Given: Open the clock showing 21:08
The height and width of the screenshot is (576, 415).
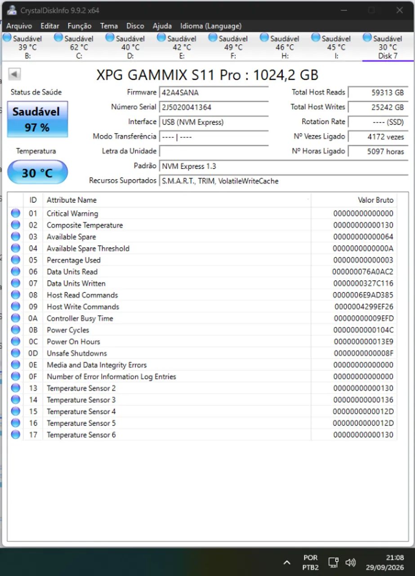Looking at the screenshot, I should point(384,562).
